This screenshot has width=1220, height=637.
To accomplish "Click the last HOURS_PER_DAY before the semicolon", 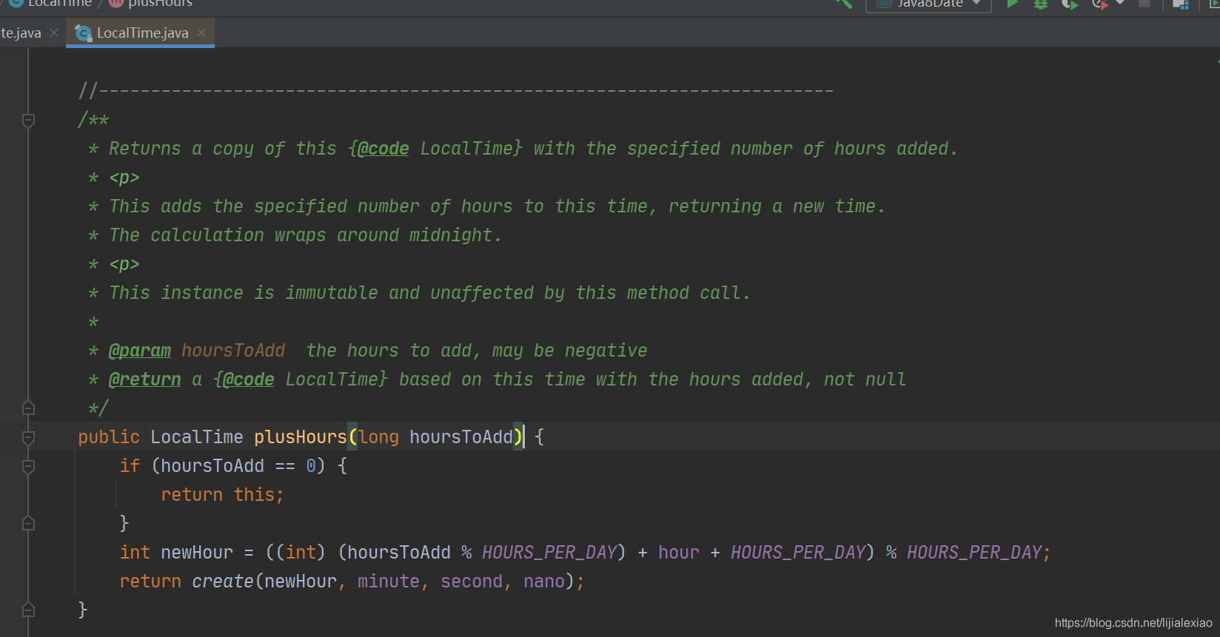I will click(974, 553).
